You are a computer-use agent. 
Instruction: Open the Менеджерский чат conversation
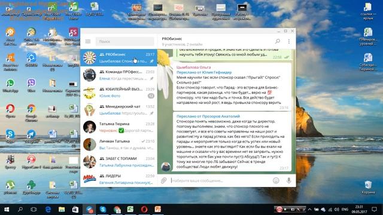pyautogui.click(x=118, y=109)
